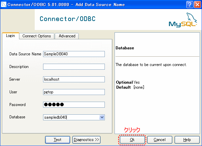Viewport: 202px width, 146px height.
Task: Click the MySQL dolphin logo
Action: point(183,20)
